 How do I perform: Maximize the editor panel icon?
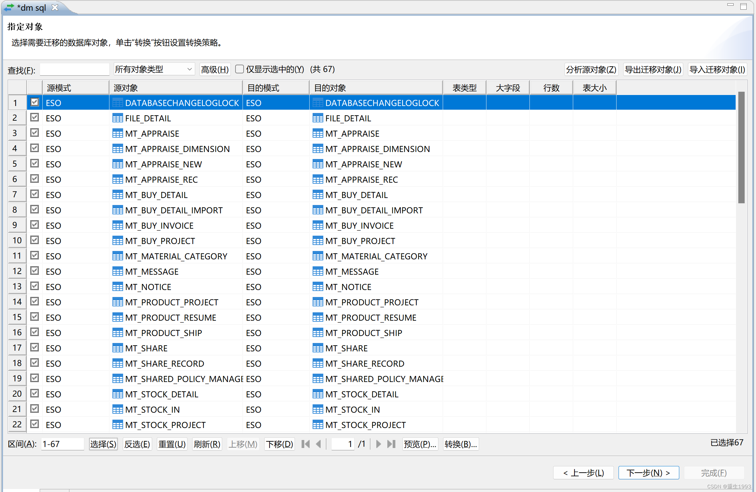(743, 7)
